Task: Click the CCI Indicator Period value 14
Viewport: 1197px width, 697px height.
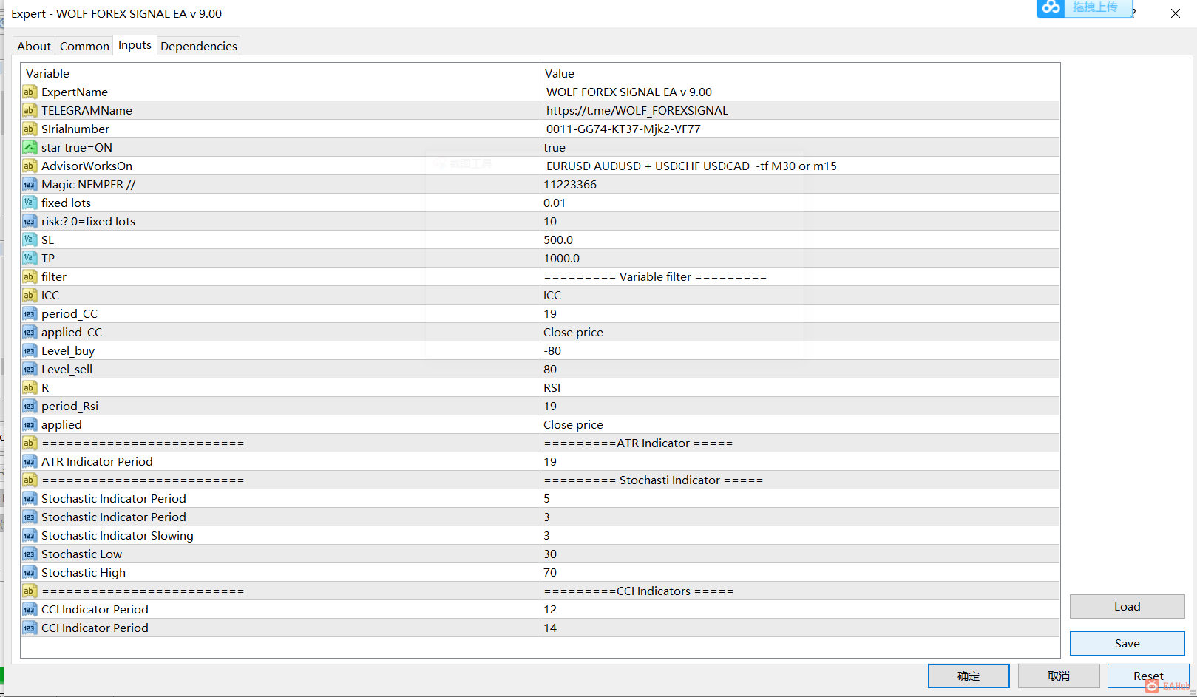Action: click(550, 628)
